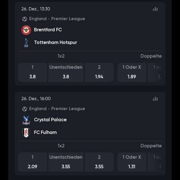180x180 pixels.
Task: Click football icon beside first Premier League label
Action: click(24, 19)
